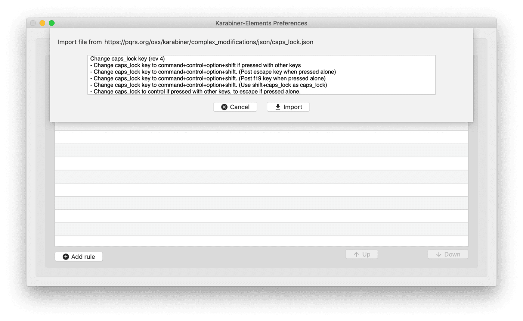Click the Add rule button
523x321 pixels.
pyautogui.click(x=79, y=257)
